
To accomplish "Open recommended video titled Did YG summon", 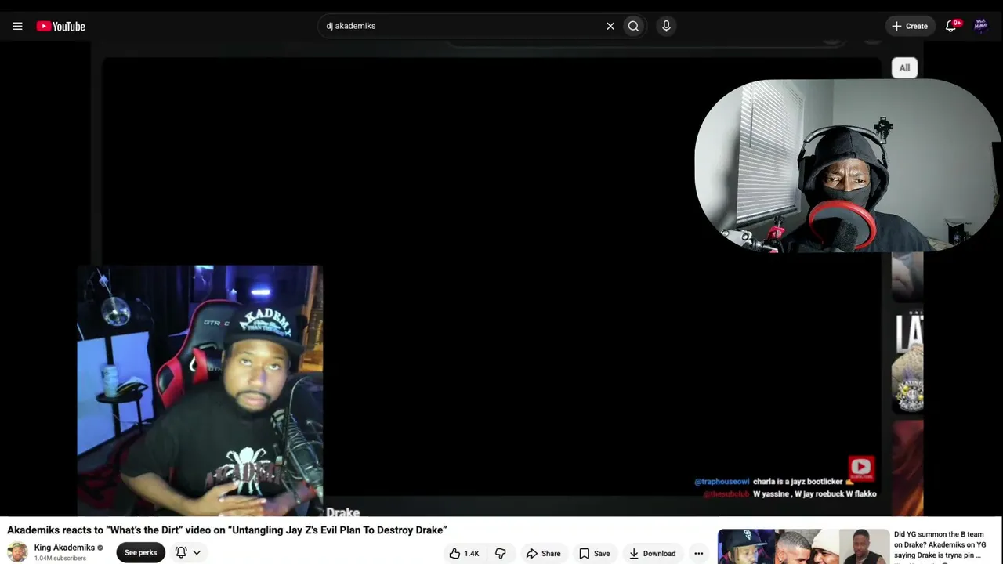I will (x=940, y=545).
